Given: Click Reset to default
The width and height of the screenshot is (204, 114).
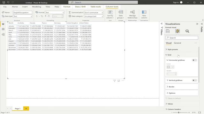Looking at the screenshot, I should point(174,98).
